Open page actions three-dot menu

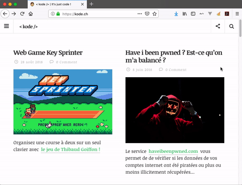(140, 14)
